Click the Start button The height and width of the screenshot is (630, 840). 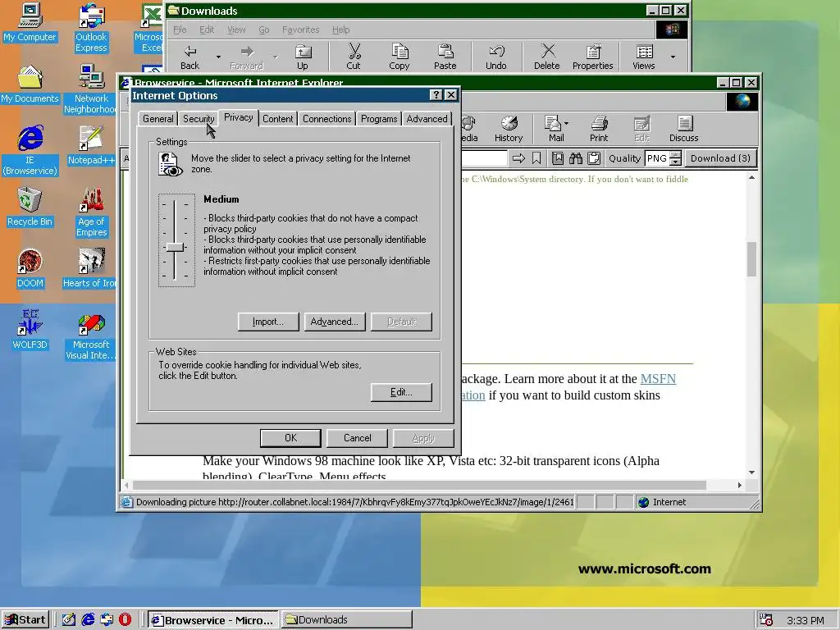[x=25, y=620]
